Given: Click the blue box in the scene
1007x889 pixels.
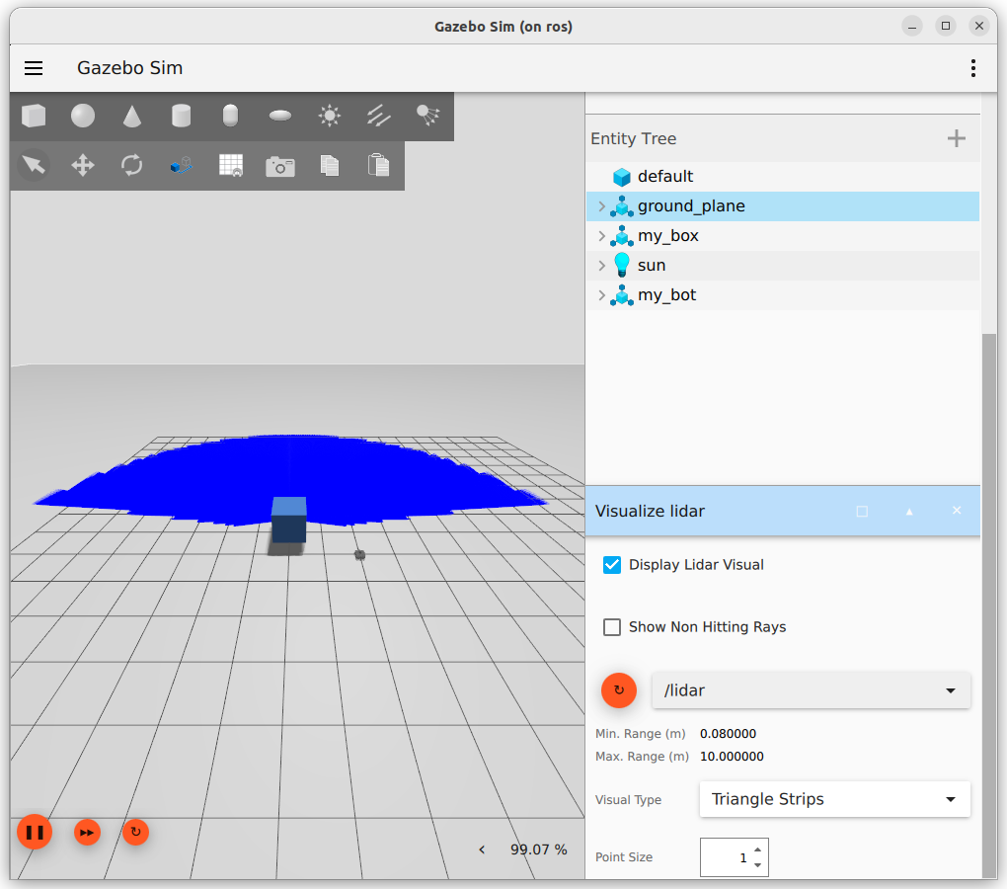Looking at the screenshot, I should [x=288, y=521].
